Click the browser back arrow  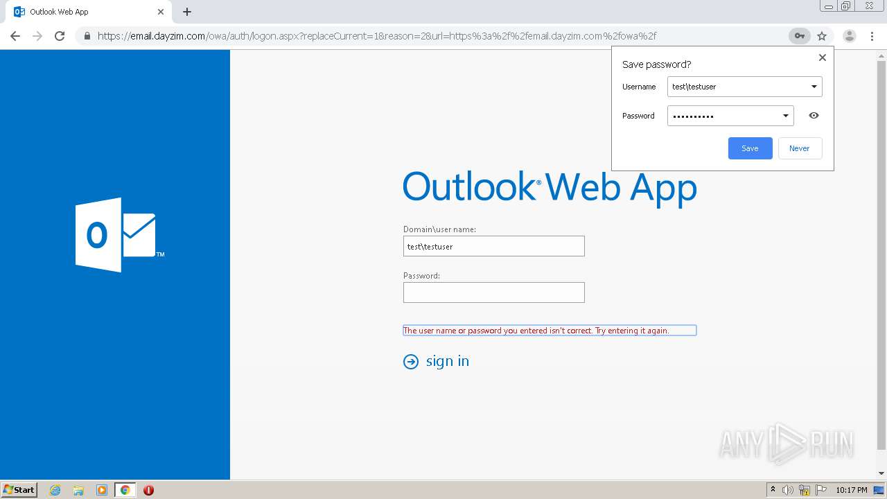coord(15,36)
